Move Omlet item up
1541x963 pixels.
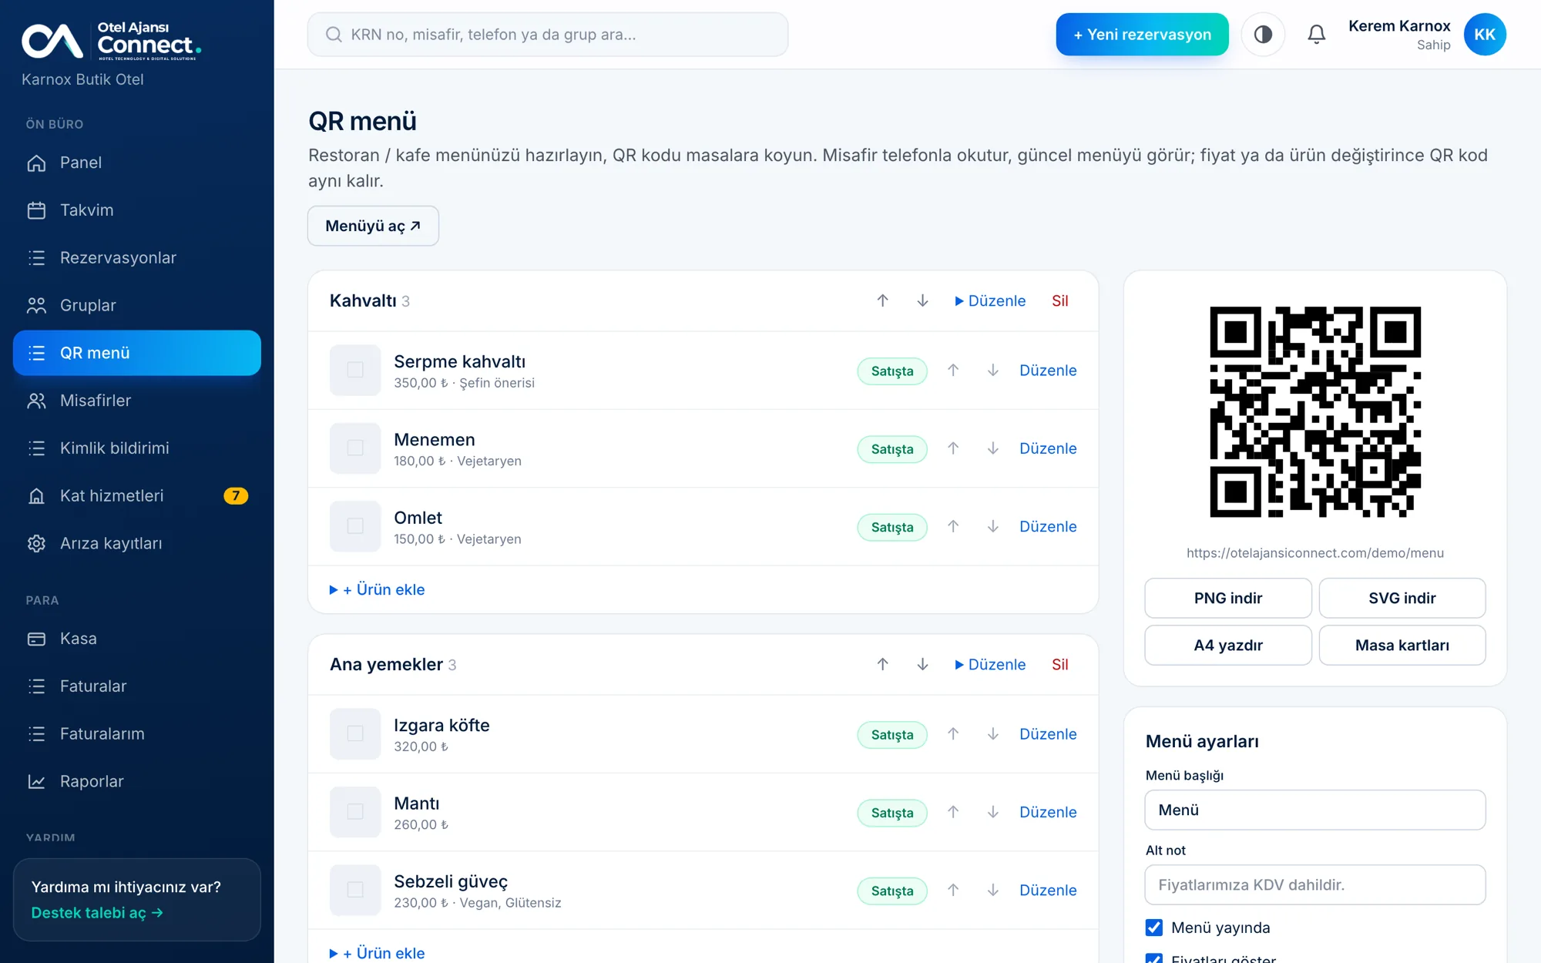coord(953,527)
